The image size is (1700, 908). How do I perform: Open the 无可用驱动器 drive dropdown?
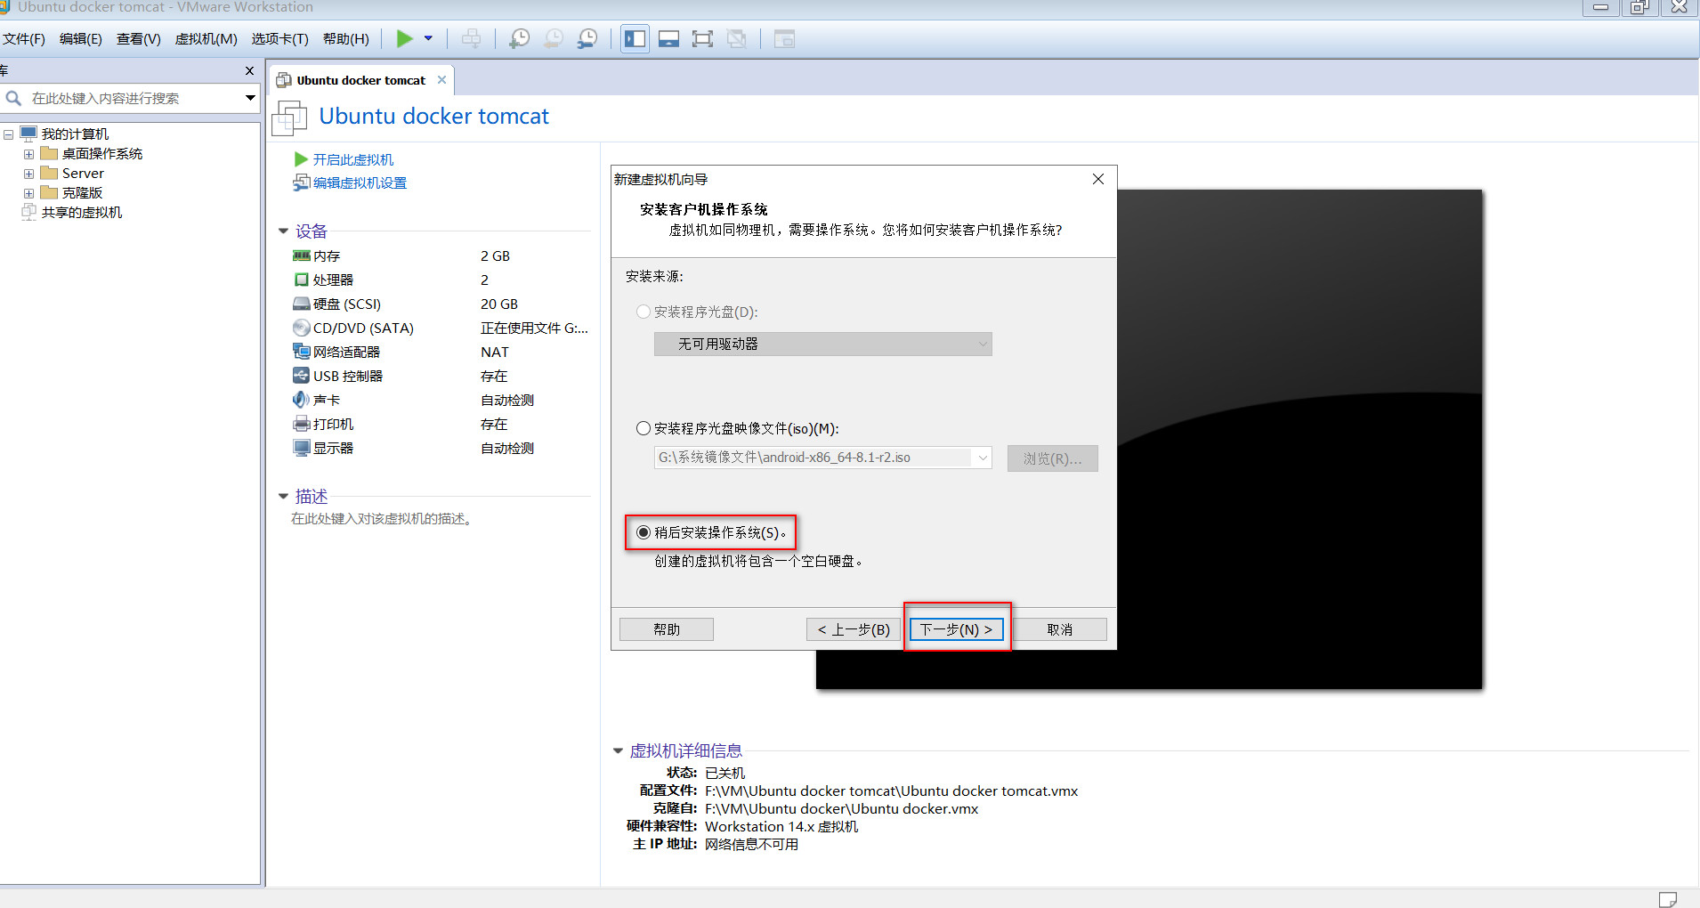(822, 344)
